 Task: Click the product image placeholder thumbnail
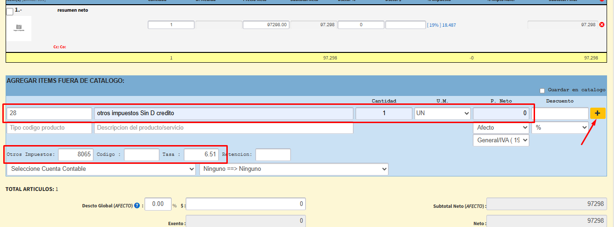pos(19,28)
